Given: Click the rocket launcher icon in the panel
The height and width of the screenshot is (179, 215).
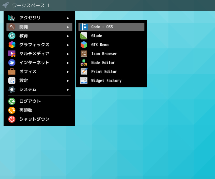Looking at the screenshot, I should point(5,5).
